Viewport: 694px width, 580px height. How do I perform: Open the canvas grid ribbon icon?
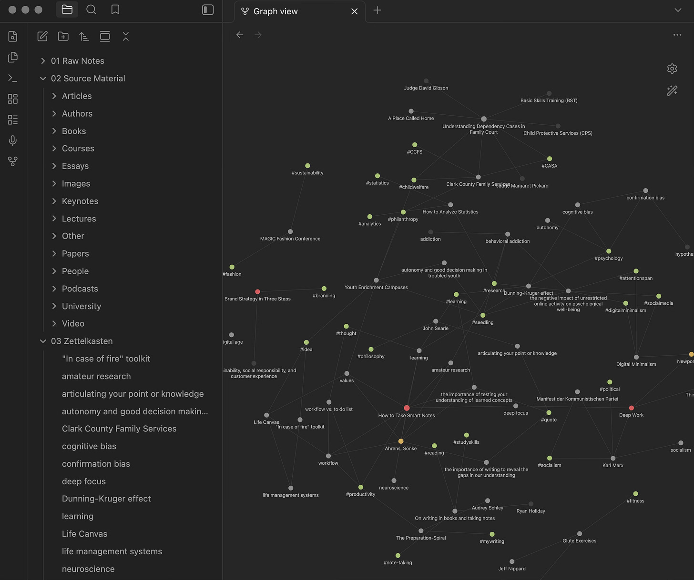coord(13,99)
